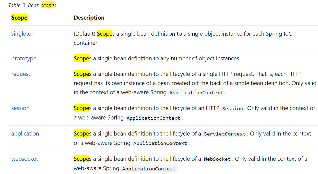This screenshot has height=174, width=318.
Task: Follow the request scope link
Action: click(x=21, y=74)
